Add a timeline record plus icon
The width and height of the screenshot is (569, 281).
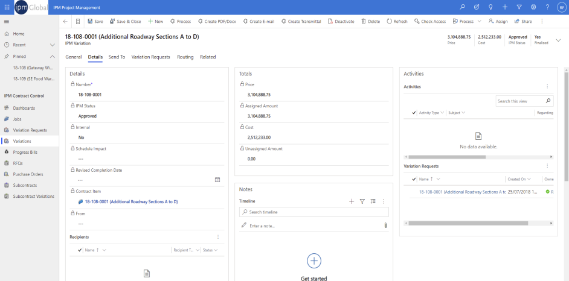pyautogui.click(x=352, y=201)
